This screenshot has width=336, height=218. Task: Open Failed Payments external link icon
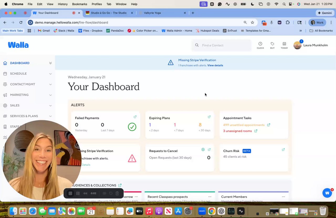point(135,117)
